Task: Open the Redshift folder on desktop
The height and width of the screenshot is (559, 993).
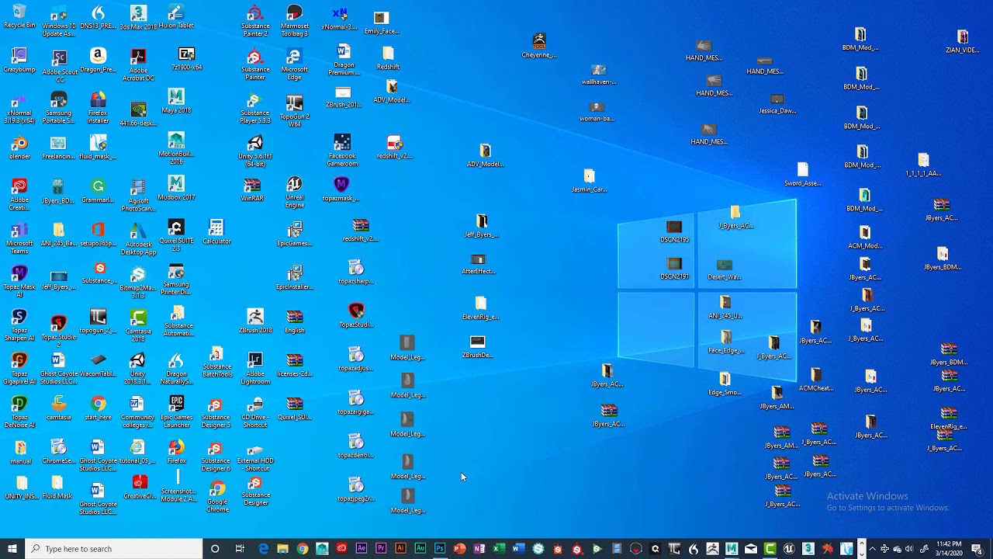Action: click(x=388, y=58)
